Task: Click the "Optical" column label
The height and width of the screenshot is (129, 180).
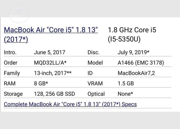Action: [x=96, y=94]
